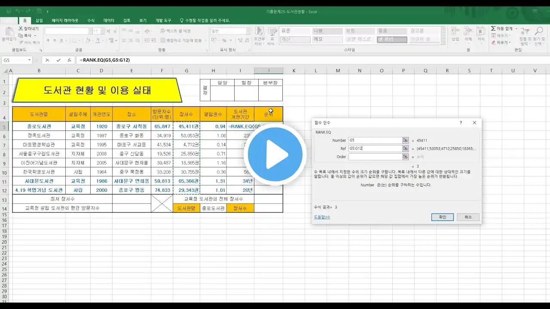Click the Copy (복사) icon
This screenshot has width=550, height=309.
tap(21, 36)
